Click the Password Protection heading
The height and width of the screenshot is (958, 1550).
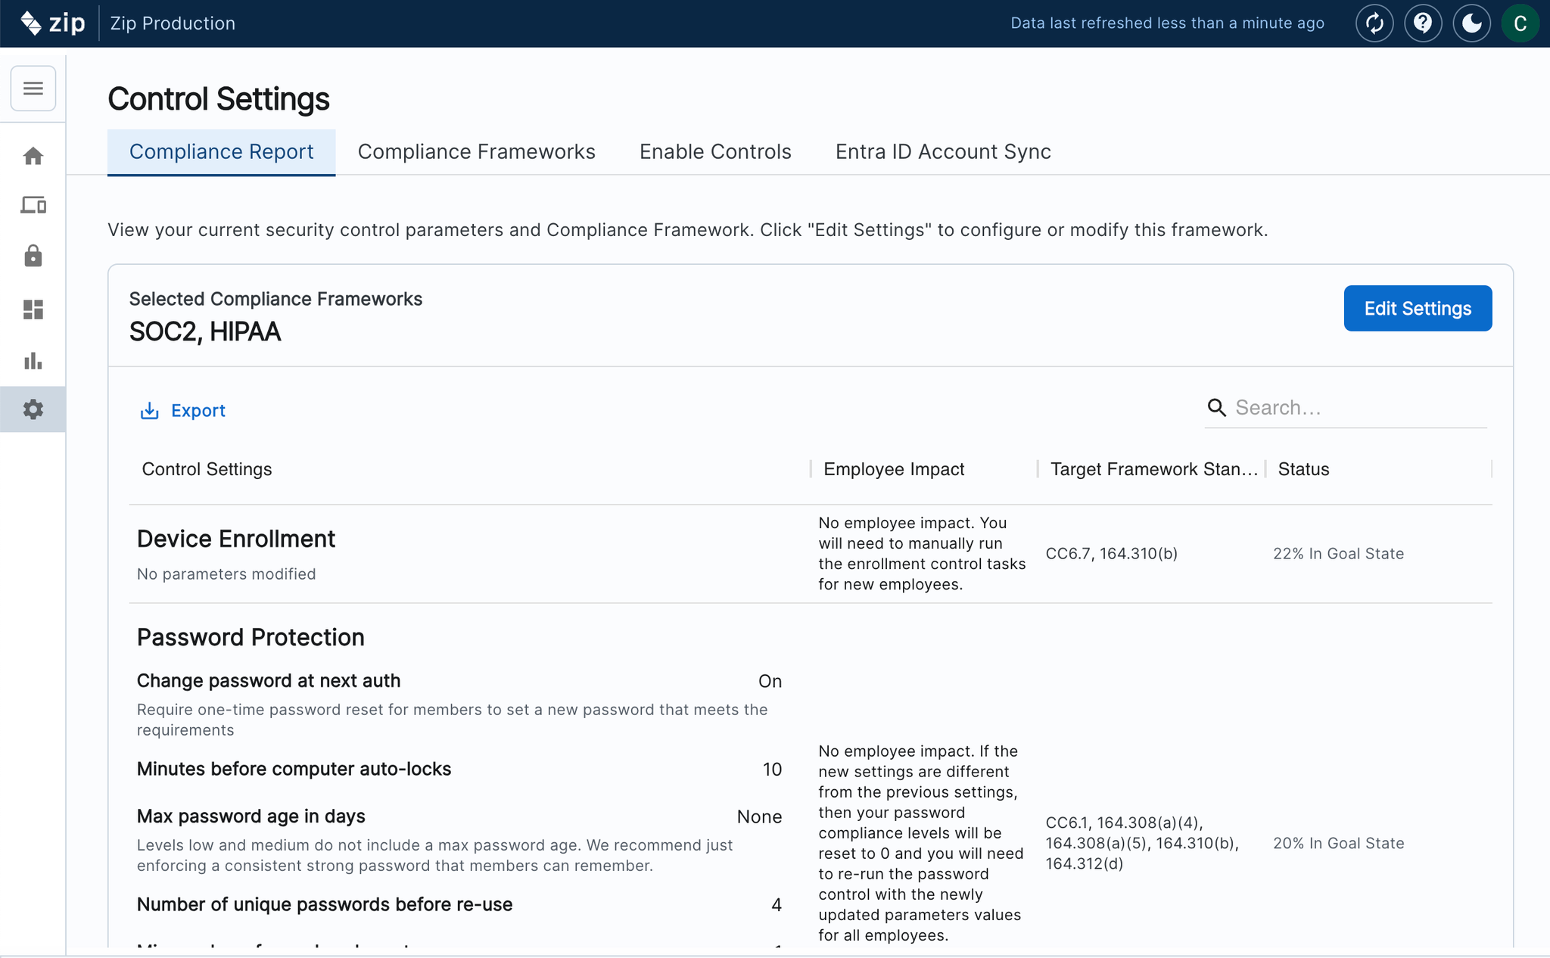pos(251,637)
